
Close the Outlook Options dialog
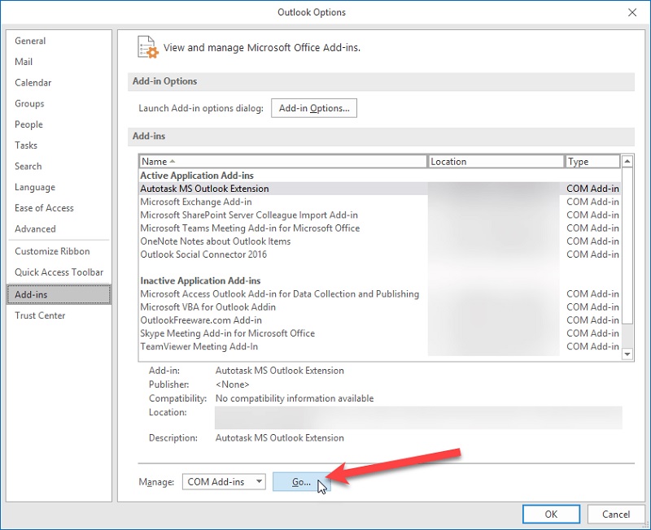(632, 12)
